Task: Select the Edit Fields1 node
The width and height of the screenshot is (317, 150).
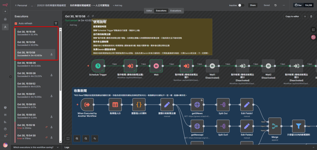Action: [247, 105]
